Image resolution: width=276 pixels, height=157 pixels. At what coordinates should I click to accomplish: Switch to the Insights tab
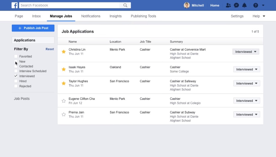(115, 16)
